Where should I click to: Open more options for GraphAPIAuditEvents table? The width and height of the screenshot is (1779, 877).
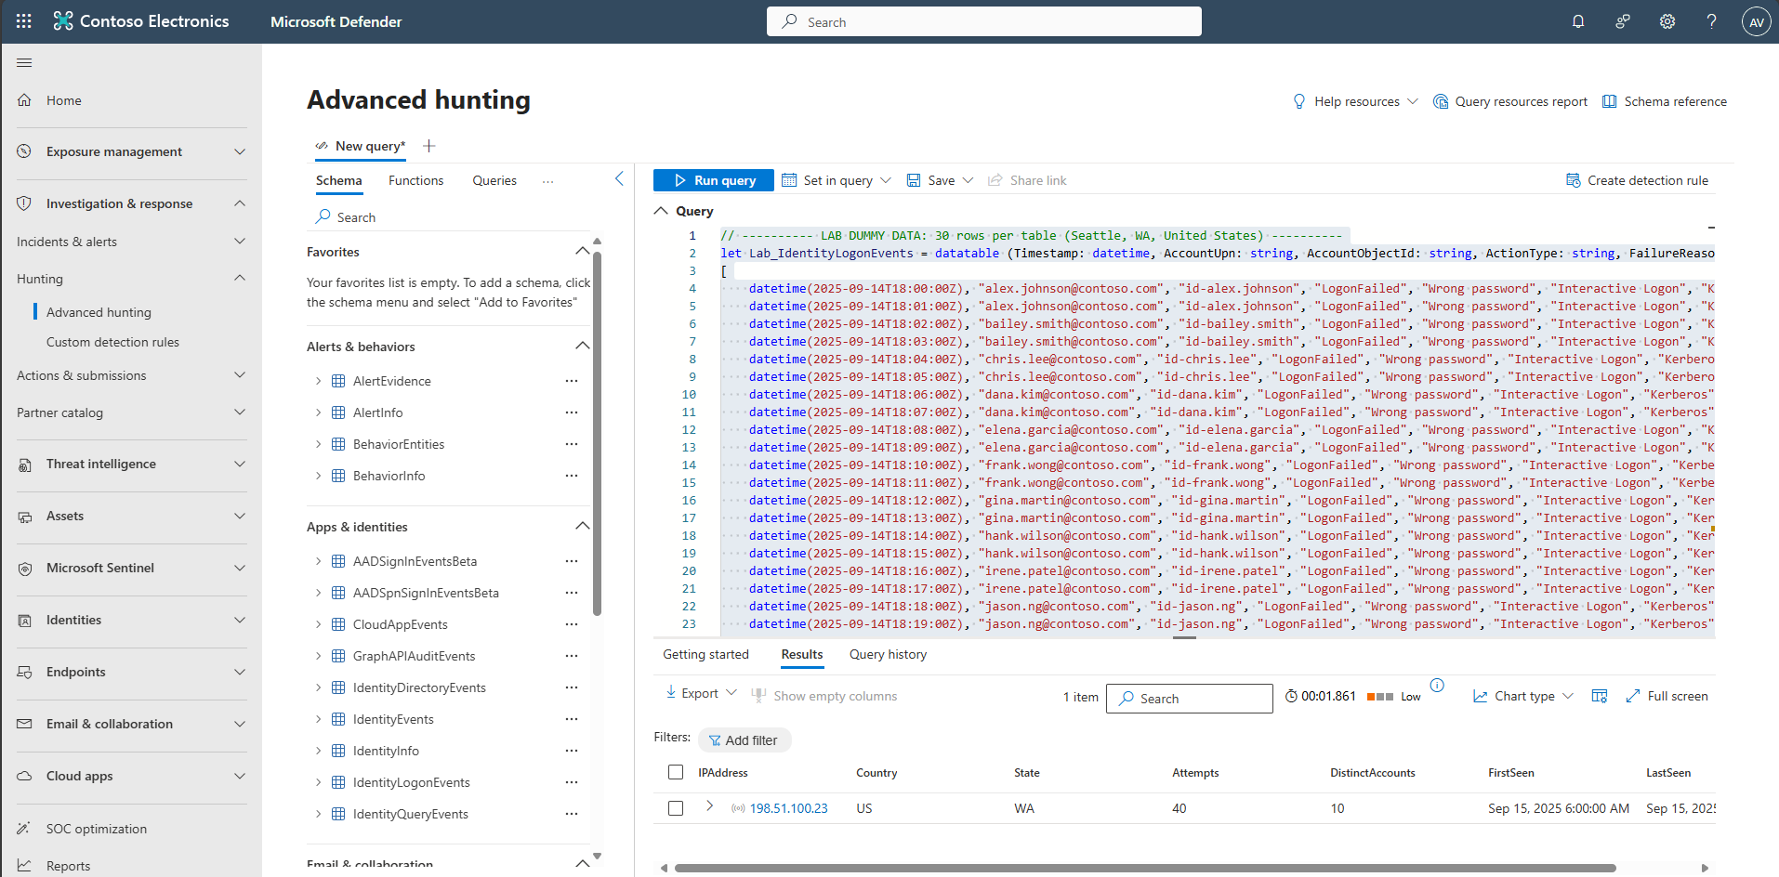point(572,656)
